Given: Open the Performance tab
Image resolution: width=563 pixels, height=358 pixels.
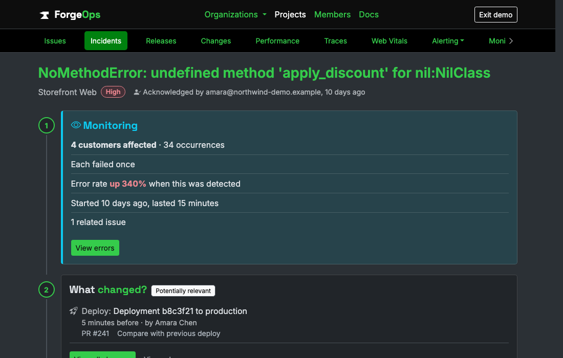Looking at the screenshot, I should (277, 41).
